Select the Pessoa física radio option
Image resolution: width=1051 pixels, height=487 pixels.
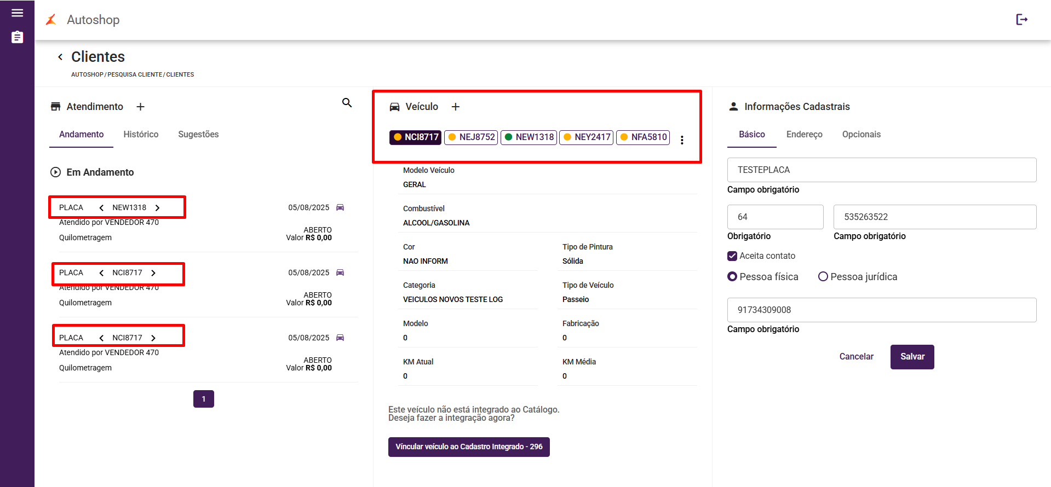[x=732, y=277]
